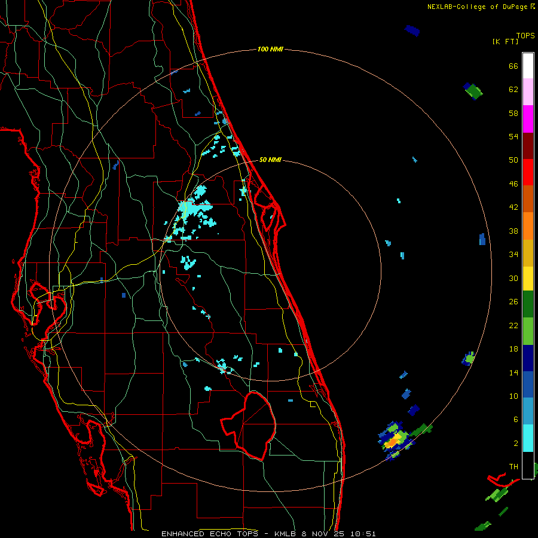The height and width of the screenshot is (538, 538).
Task: Pick the navy blue legend swatch
Action: coord(528,358)
